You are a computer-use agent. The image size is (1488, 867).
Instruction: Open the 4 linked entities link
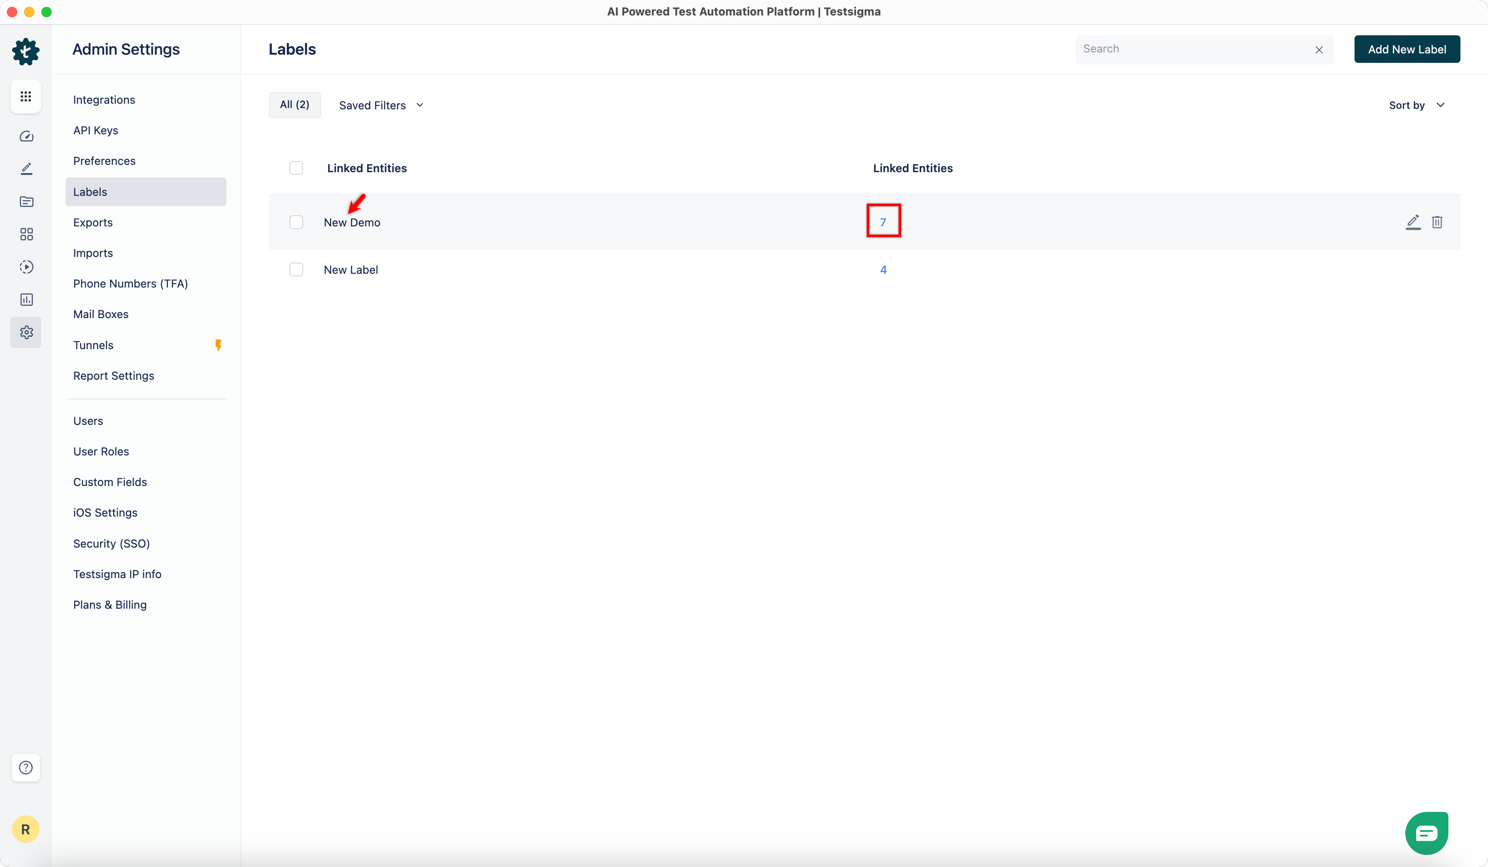[x=883, y=270]
